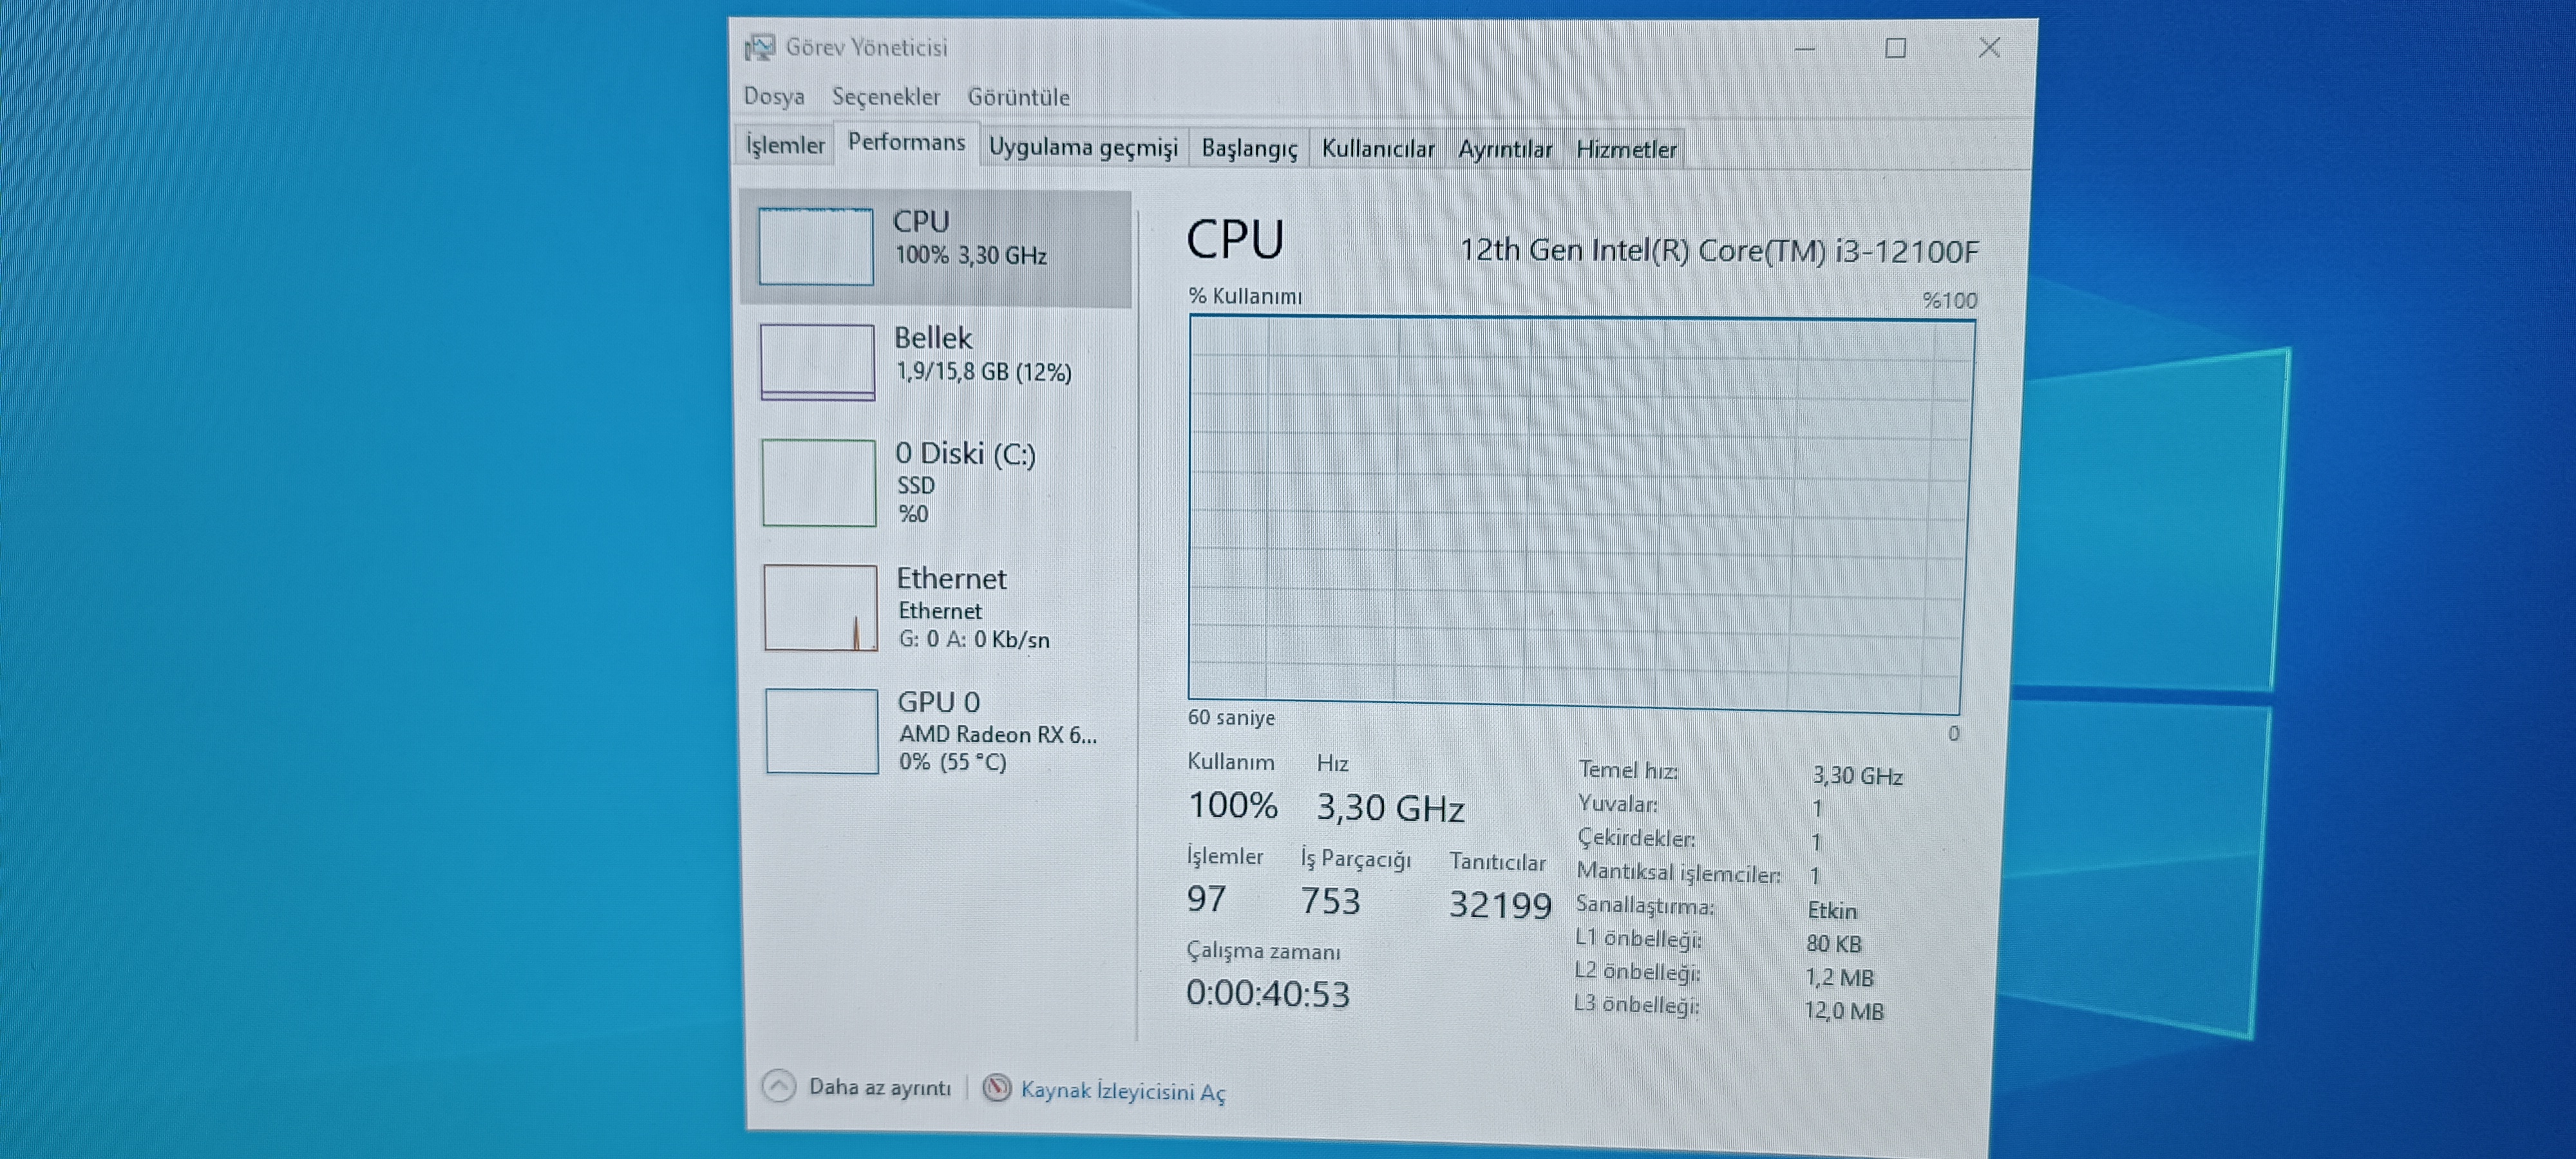The width and height of the screenshot is (2576, 1159).
Task: Close the Görev Yöneticisi window
Action: (1989, 48)
